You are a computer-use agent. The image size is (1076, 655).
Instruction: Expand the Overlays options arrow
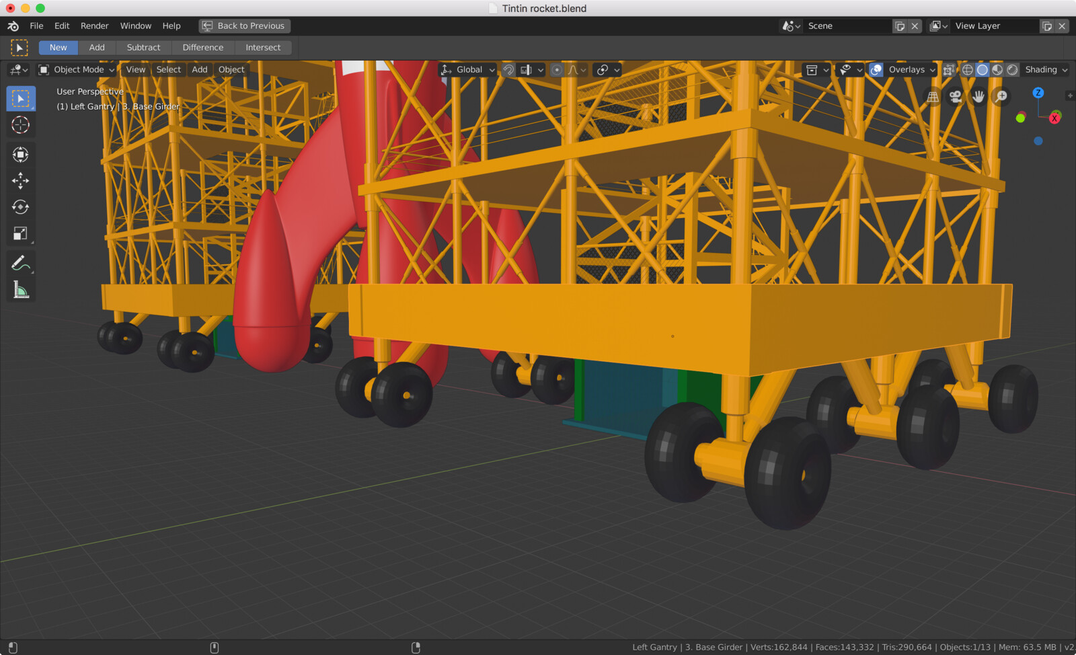[x=932, y=69]
